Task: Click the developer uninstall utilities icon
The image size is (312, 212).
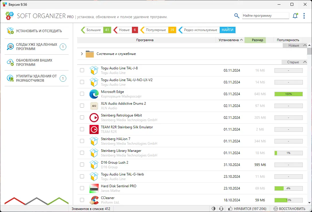Action: coord(10,78)
